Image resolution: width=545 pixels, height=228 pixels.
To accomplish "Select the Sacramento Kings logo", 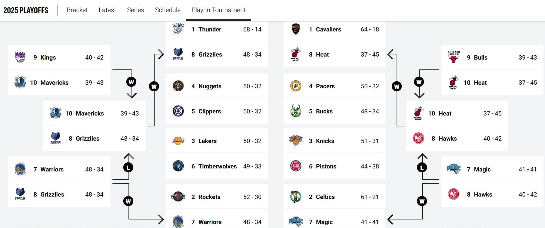I will click(20, 57).
